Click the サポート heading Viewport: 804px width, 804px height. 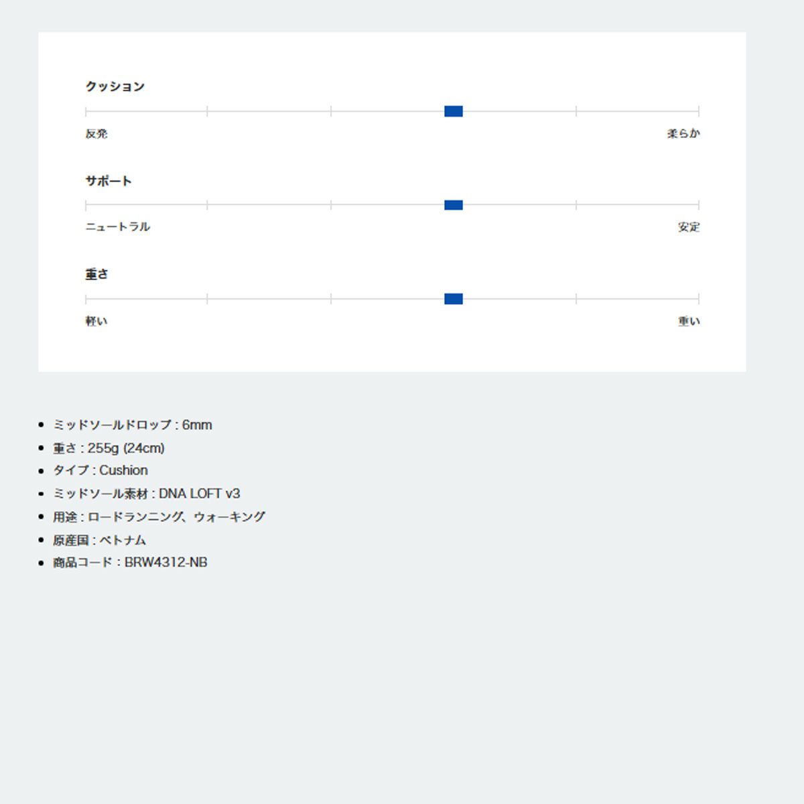coord(109,181)
